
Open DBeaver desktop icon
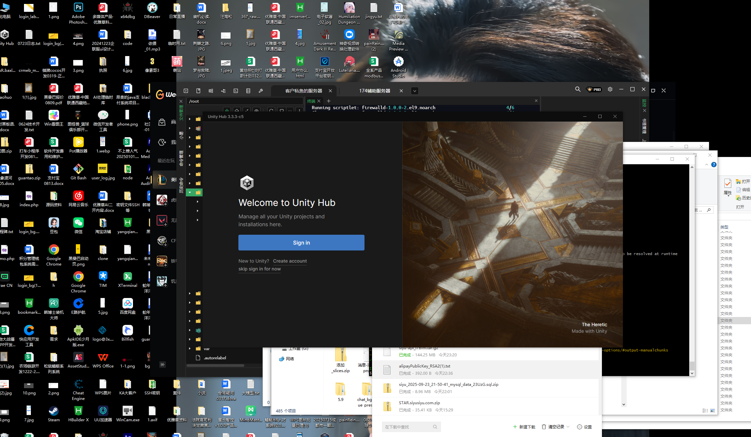tap(152, 11)
